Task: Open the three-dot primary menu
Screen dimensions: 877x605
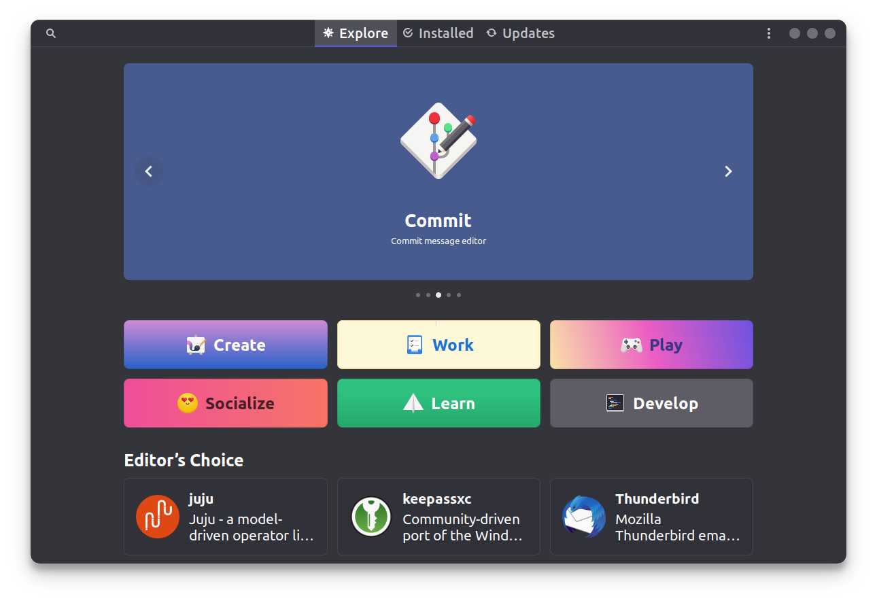Action: coord(769,33)
